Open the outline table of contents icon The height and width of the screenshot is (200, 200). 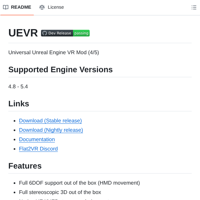pyautogui.click(x=194, y=7)
